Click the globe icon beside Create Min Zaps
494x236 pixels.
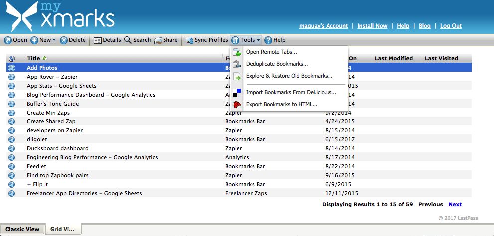11,113
